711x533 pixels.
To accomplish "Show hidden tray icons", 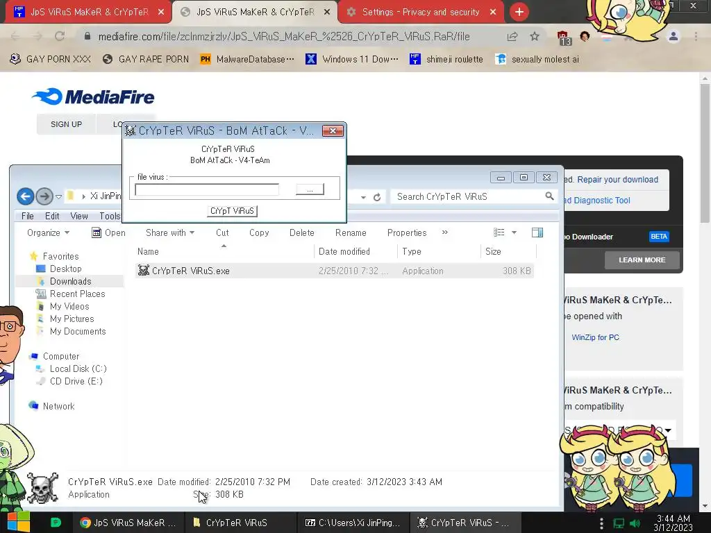I will coord(602,523).
